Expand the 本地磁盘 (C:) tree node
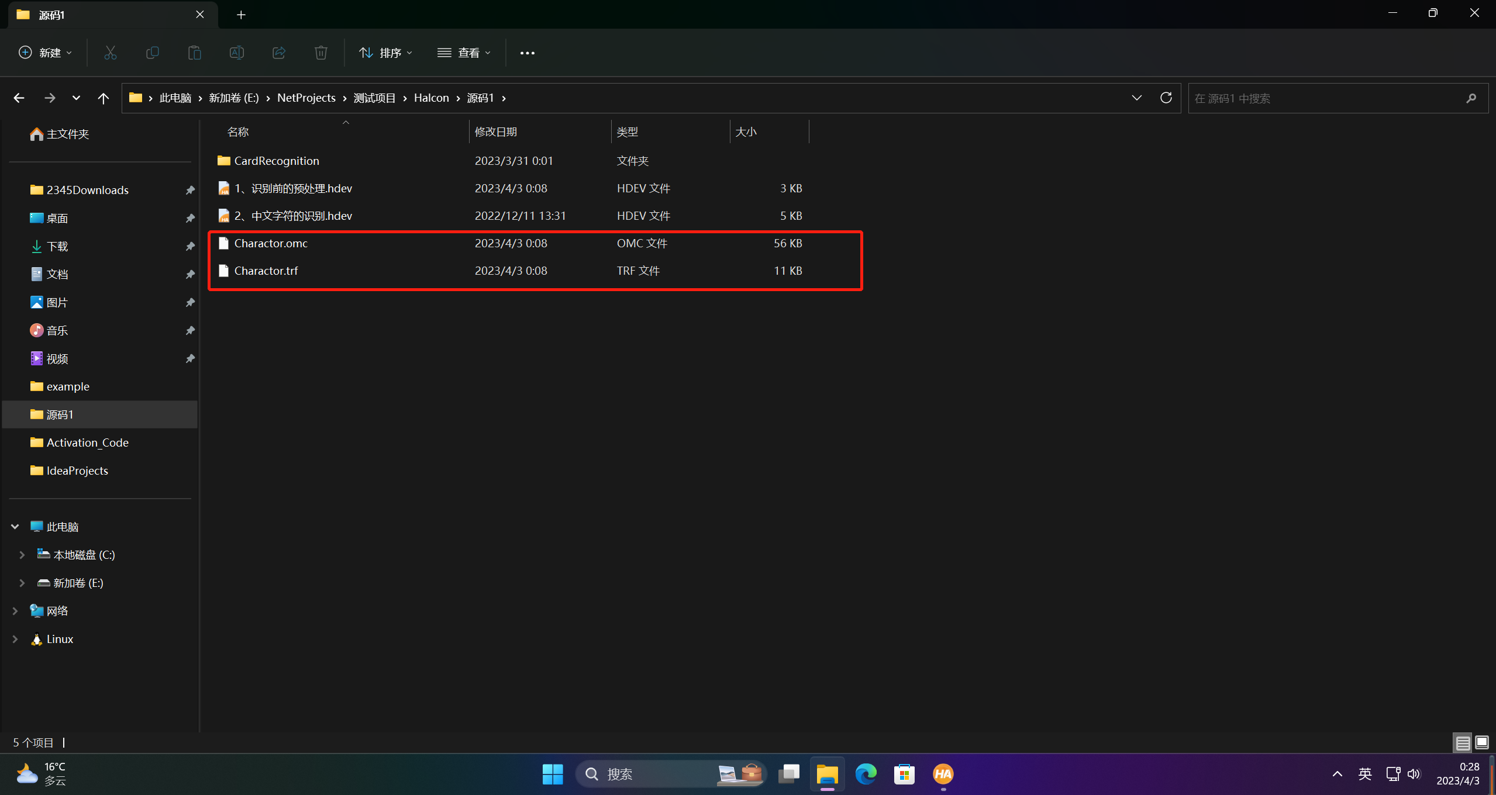The height and width of the screenshot is (795, 1496). [22, 555]
